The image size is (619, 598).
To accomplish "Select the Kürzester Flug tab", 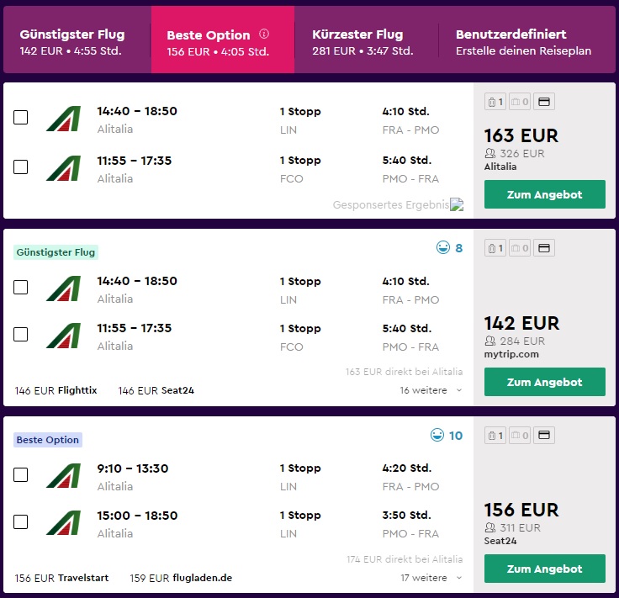I will (x=362, y=42).
